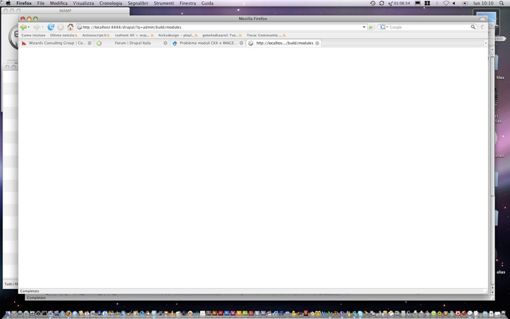510x319 pixels.
Task: Open the Ultime notizie bookmark feed
Action: point(63,35)
